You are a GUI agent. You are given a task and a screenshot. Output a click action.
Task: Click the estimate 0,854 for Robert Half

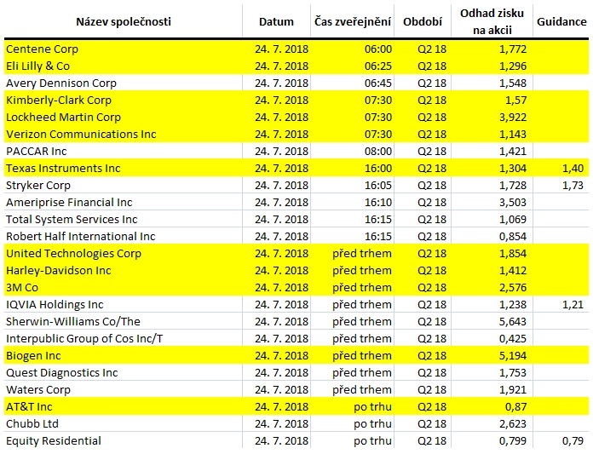[513, 236]
